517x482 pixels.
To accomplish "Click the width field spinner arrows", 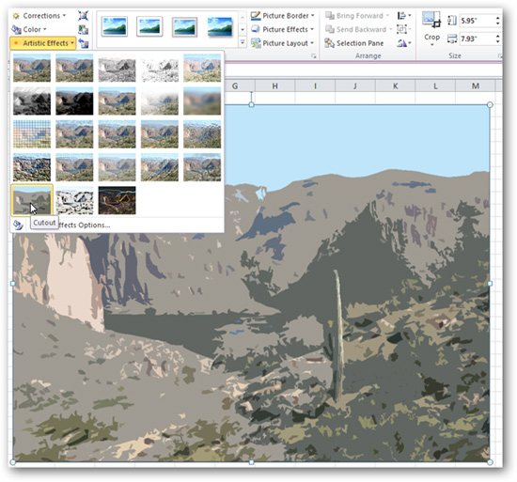I will tap(498, 39).
